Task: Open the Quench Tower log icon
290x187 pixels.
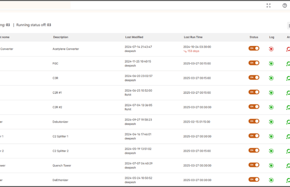Action: [271, 165]
